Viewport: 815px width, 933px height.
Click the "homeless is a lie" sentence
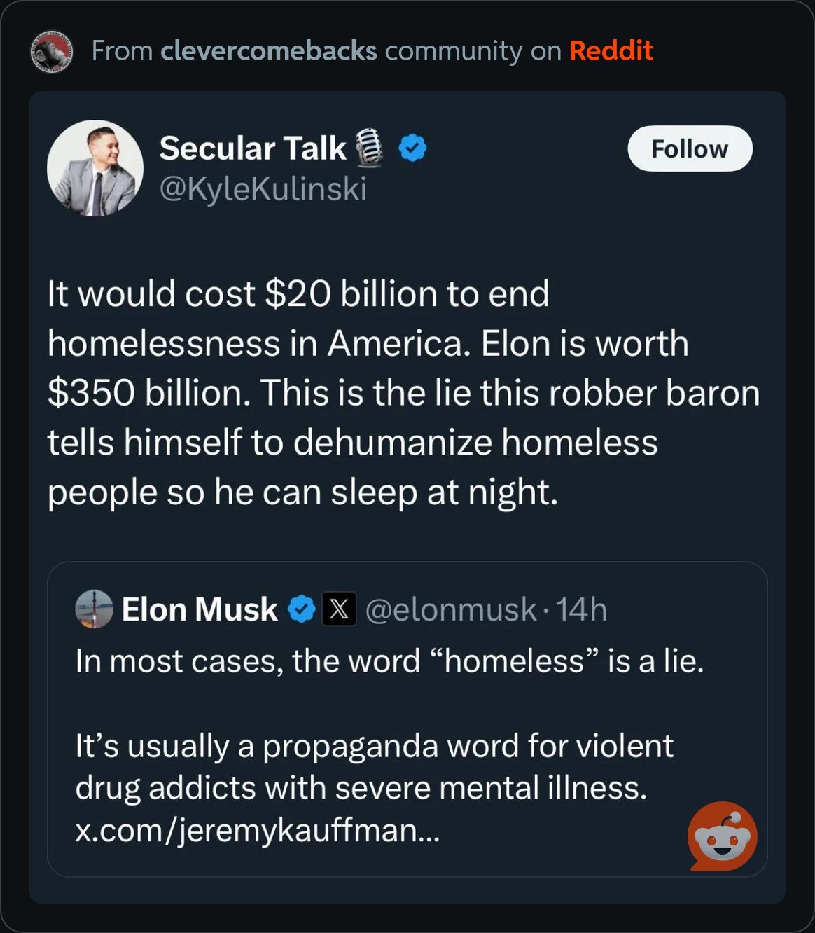coord(389,661)
